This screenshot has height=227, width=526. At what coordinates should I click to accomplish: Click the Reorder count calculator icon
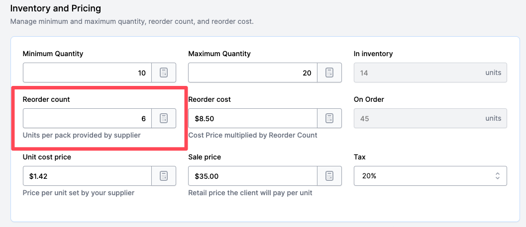pos(164,119)
